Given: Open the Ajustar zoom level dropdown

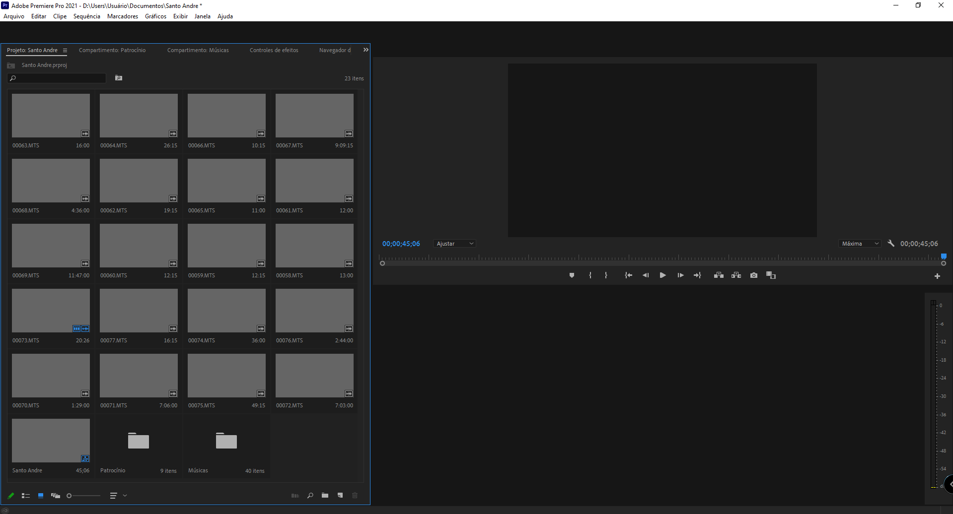Looking at the screenshot, I should click(454, 243).
